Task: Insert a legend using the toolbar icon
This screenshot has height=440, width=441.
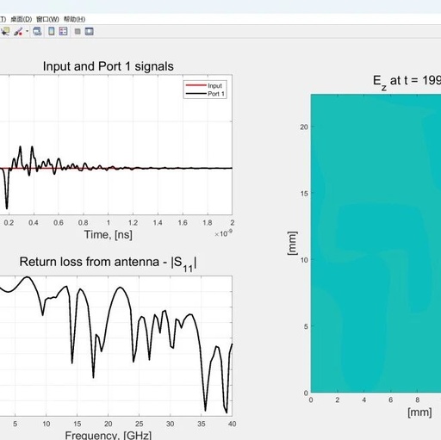Action: point(63,31)
